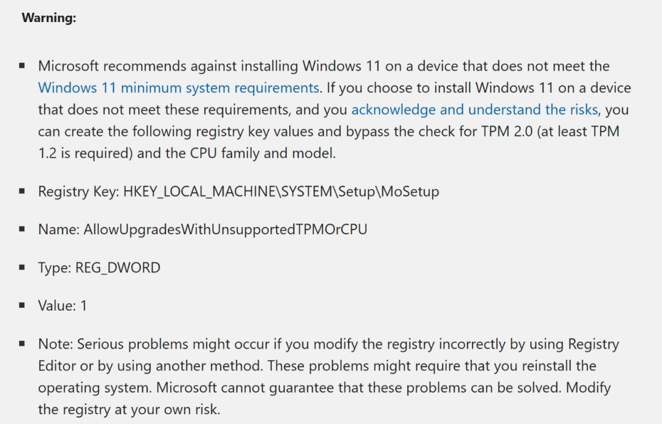662x424 pixels.
Task: Click the Registry Key: label text
Action: (x=78, y=192)
